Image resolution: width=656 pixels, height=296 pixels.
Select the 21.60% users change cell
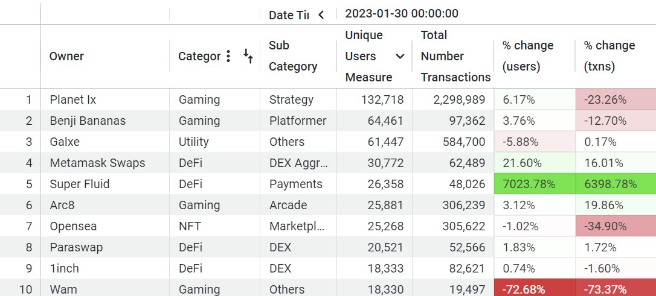coord(535,163)
